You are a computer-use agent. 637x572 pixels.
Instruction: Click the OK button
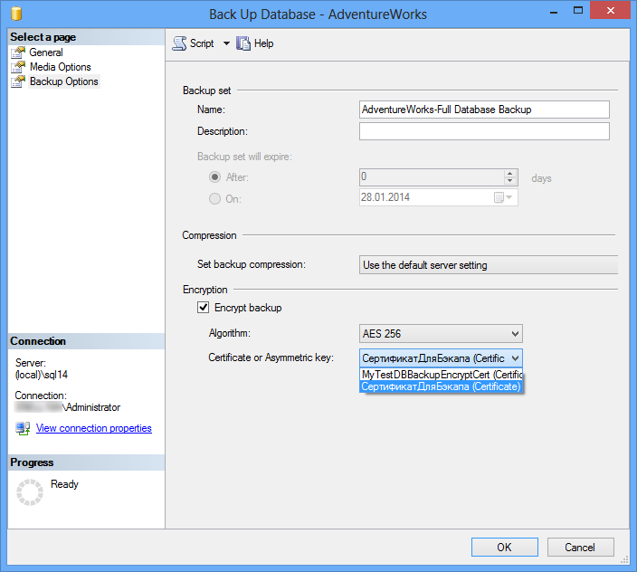(x=505, y=548)
